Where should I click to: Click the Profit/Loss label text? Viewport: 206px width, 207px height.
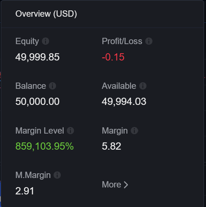122,41
